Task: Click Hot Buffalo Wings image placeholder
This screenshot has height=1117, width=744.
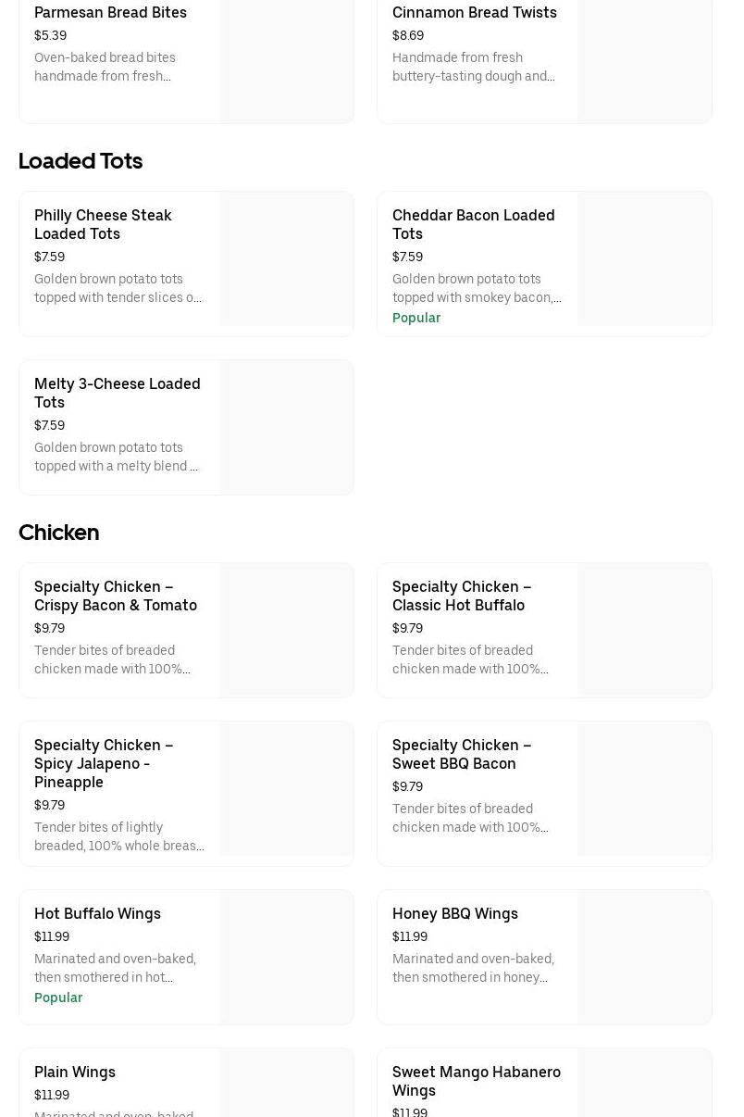Action: pos(286,958)
